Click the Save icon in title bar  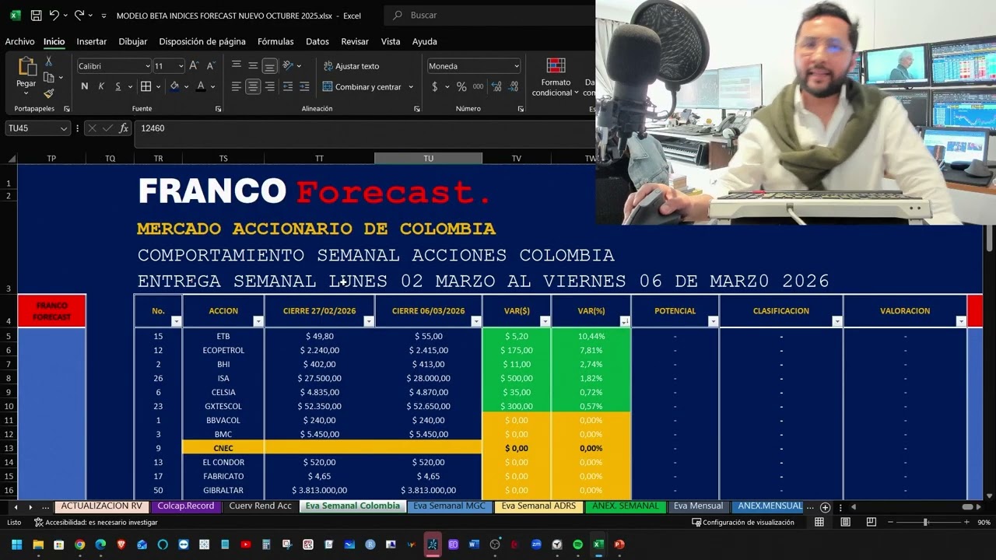[36, 15]
